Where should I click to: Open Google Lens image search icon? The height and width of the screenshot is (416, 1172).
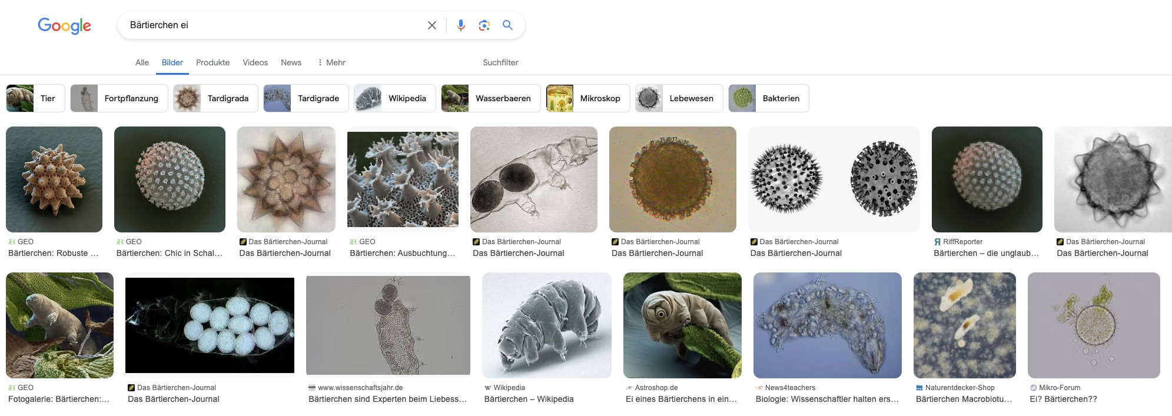tap(484, 25)
